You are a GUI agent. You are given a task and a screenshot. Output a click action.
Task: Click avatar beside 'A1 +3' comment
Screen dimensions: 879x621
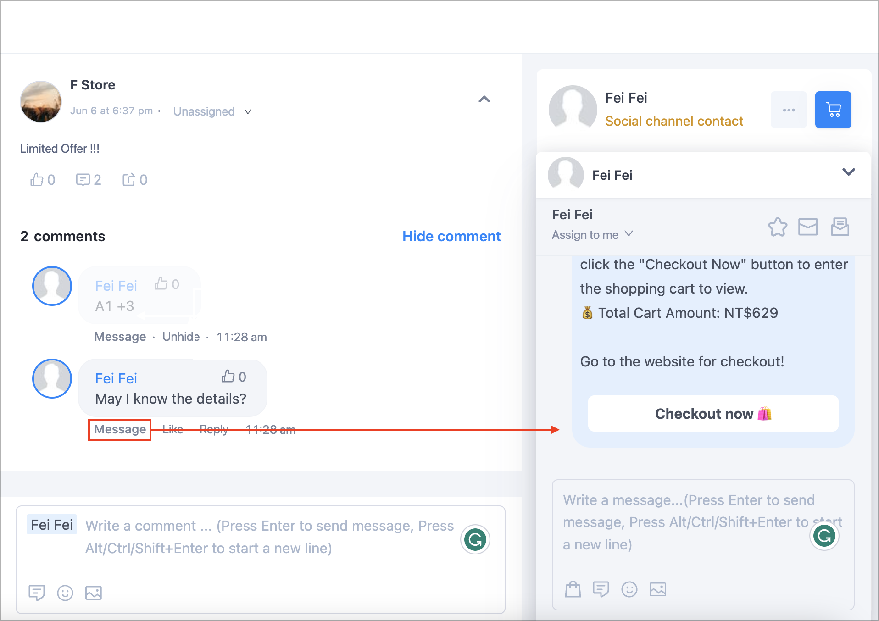tap(52, 286)
